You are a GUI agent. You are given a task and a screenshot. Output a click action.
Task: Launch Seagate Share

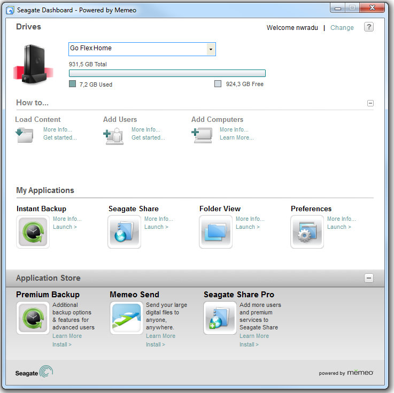[x=156, y=227]
